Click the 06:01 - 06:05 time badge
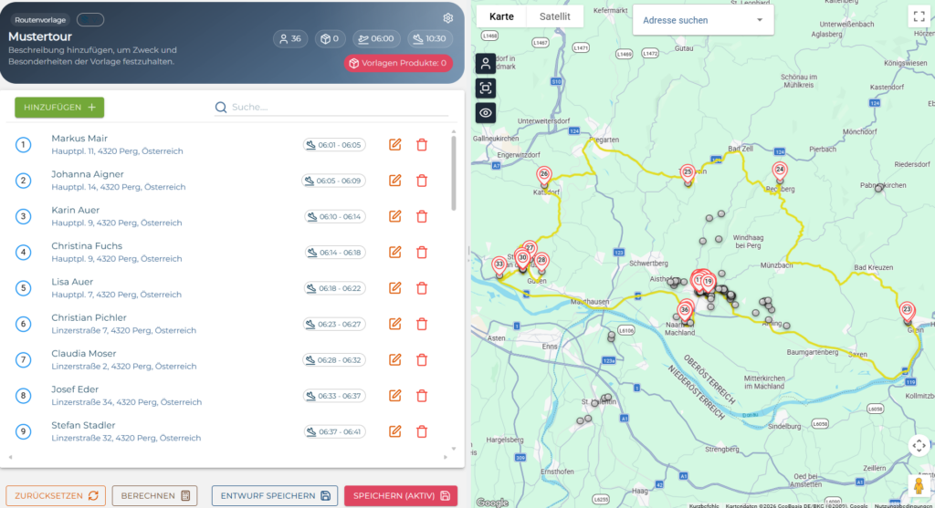 (334, 145)
